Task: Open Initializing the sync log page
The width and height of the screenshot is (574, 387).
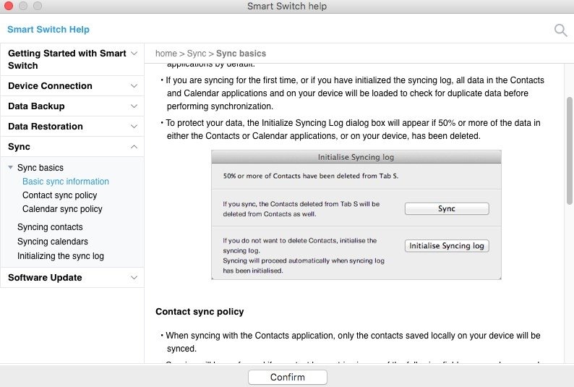Action: click(61, 256)
